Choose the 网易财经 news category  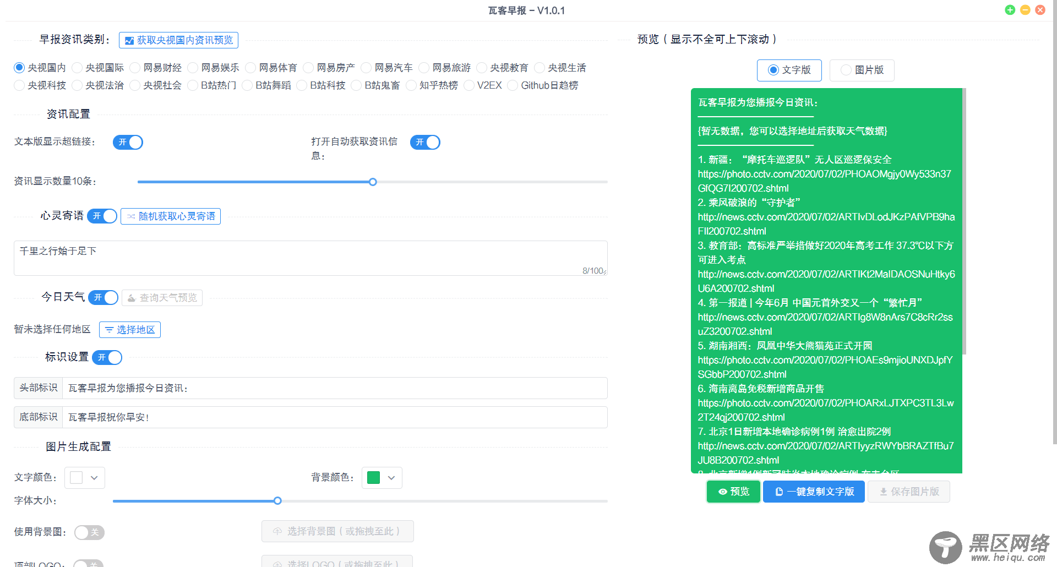click(155, 68)
